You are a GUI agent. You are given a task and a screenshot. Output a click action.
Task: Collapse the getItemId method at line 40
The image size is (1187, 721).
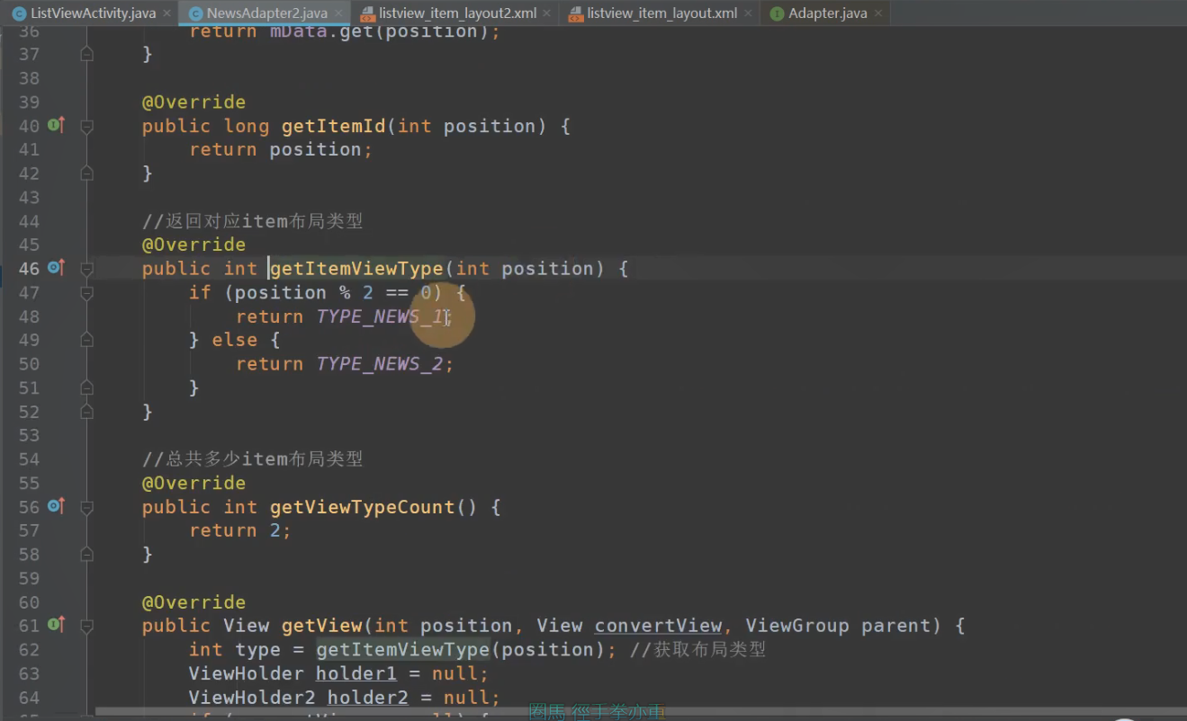pos(86,127)
